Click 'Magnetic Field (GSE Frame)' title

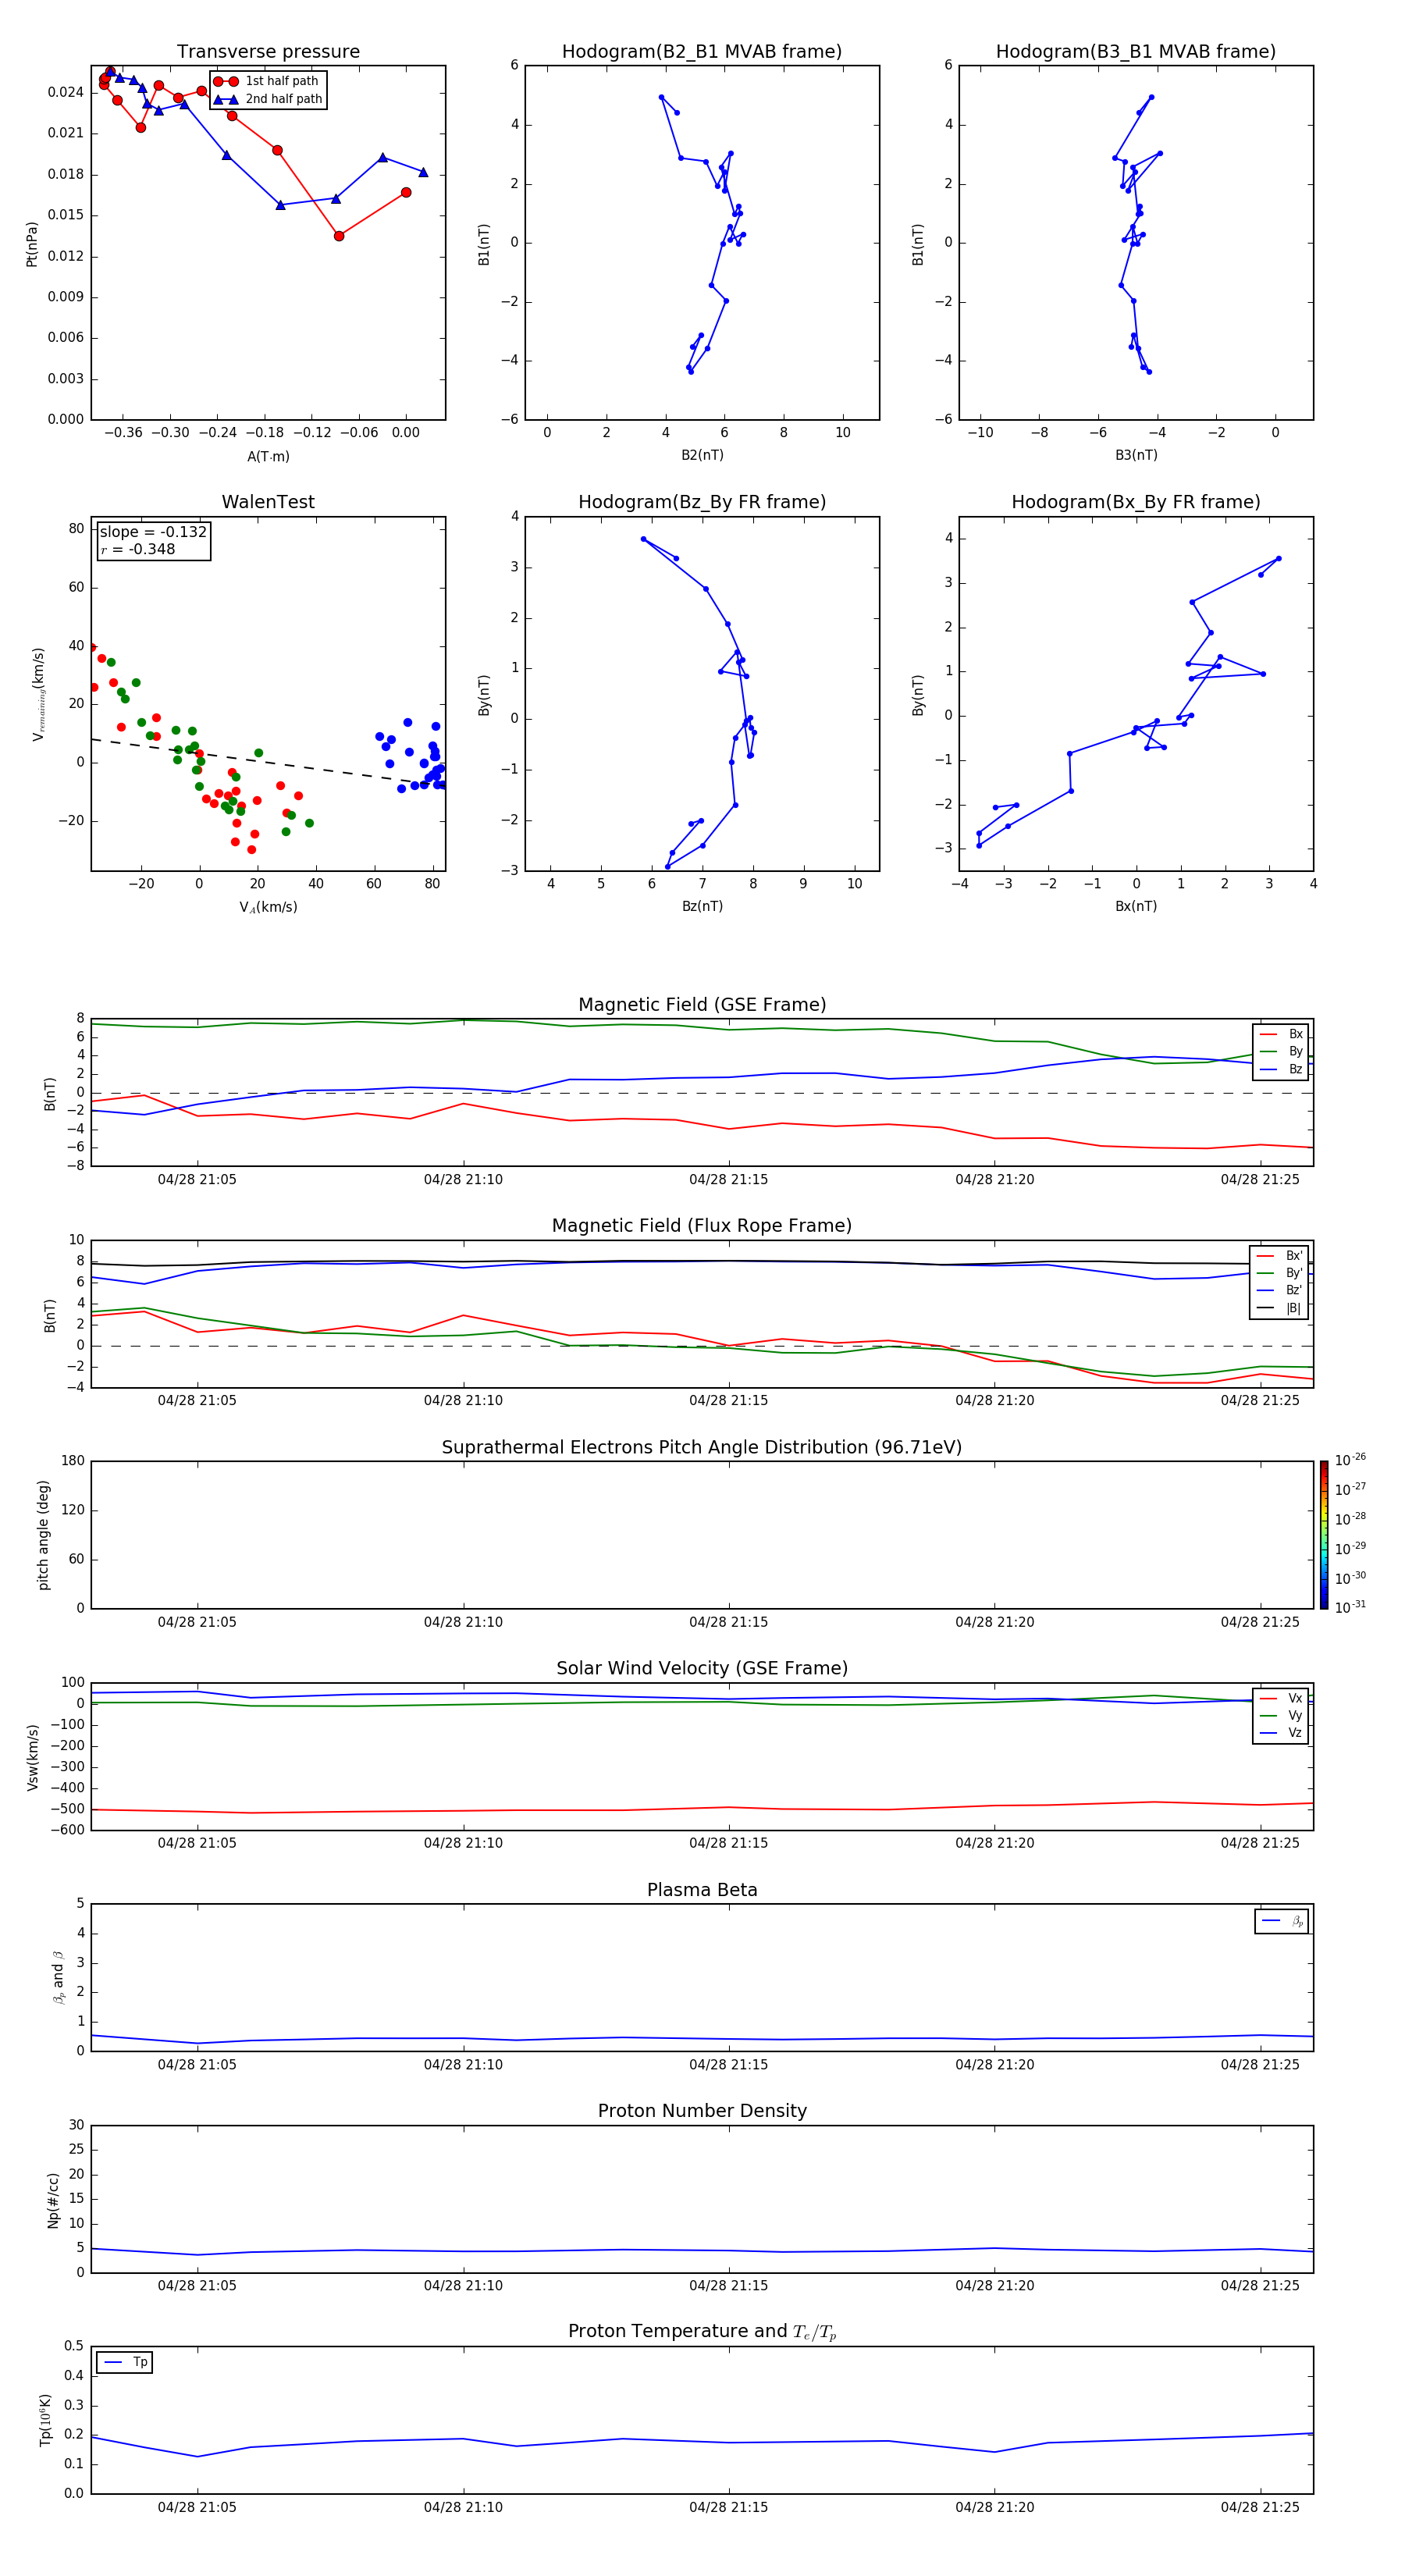[702, 1005]
